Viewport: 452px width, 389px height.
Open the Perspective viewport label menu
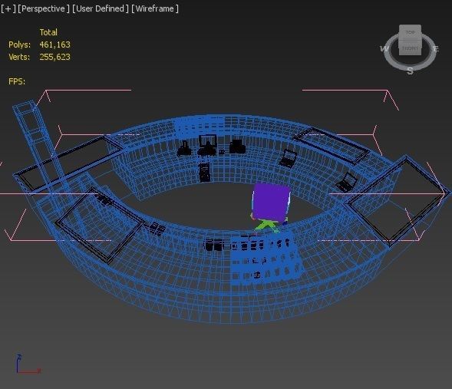click(x=44, y=8)
